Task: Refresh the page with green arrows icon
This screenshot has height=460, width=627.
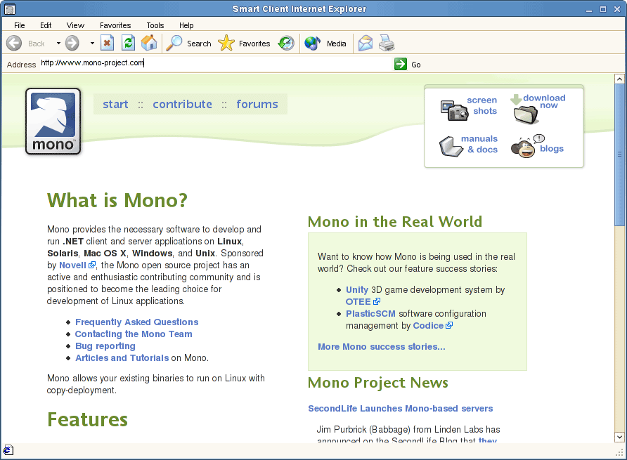Action: [129, 43]
